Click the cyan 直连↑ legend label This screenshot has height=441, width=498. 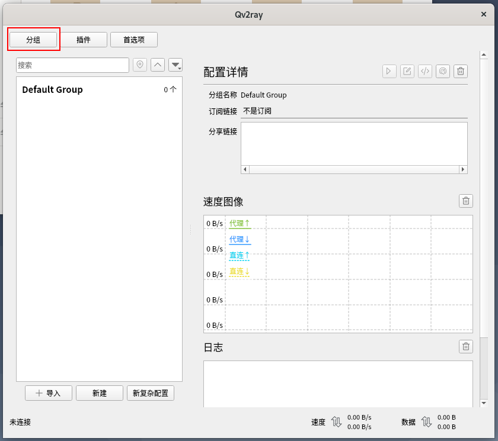pyautogui.click(x=240, y=255)
